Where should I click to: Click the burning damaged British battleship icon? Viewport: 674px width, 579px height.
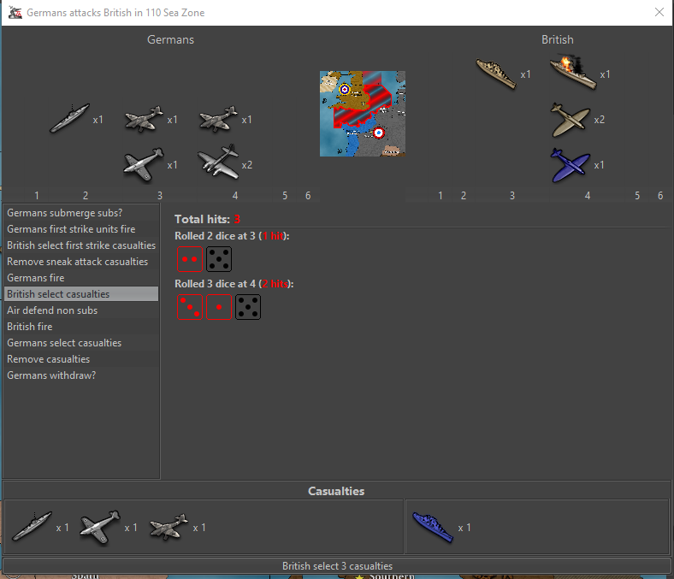click(572, 73)
